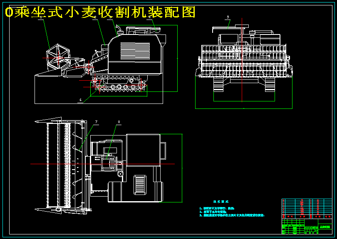Screen dimensions: 337x239
Task: Select technical requirement line 3 in cyan
Action: pyautogui.click(x=232, y=215)
